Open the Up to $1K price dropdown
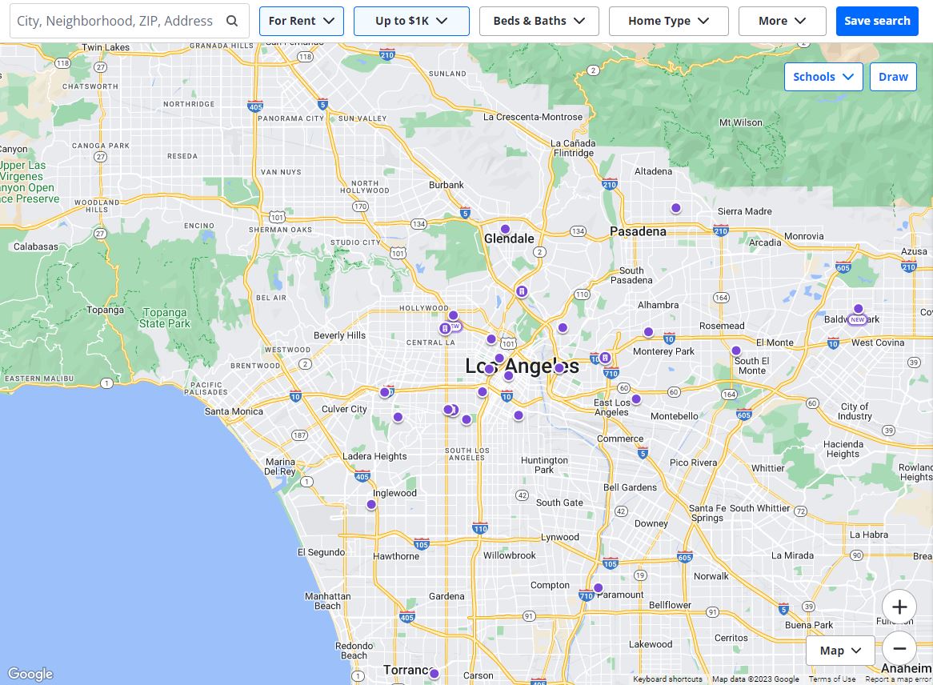The height and width of the screenshot is (685, 933). tap(411, 21)
